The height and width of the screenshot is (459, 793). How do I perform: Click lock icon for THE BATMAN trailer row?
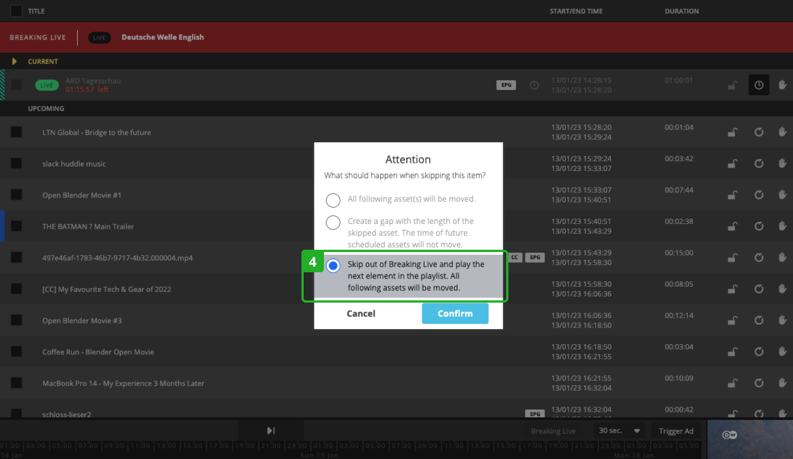tap(732, 227)
